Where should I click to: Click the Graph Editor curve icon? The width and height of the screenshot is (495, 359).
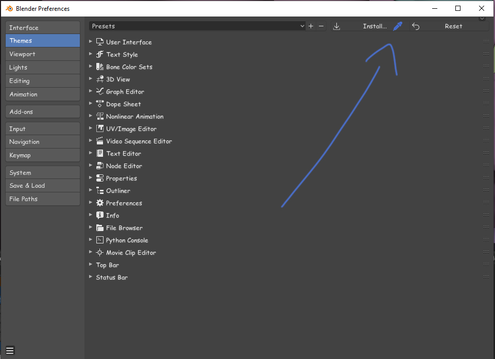click(x=100, y=91)
